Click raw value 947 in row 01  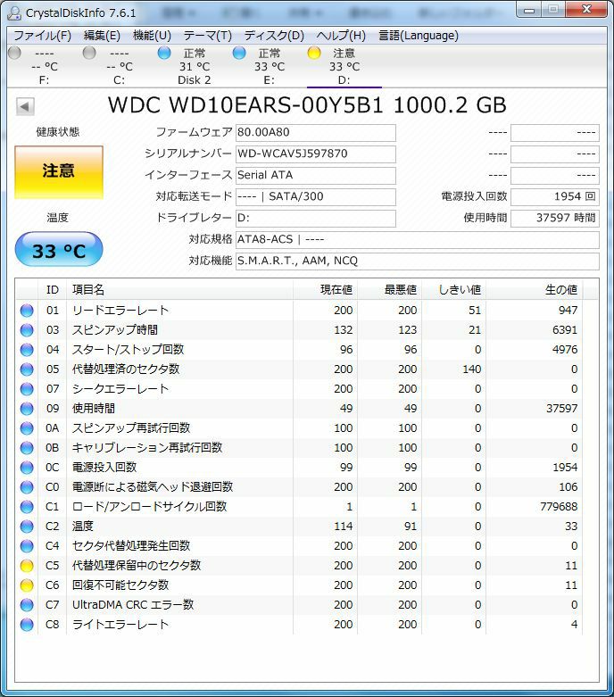tap(568, 311)
